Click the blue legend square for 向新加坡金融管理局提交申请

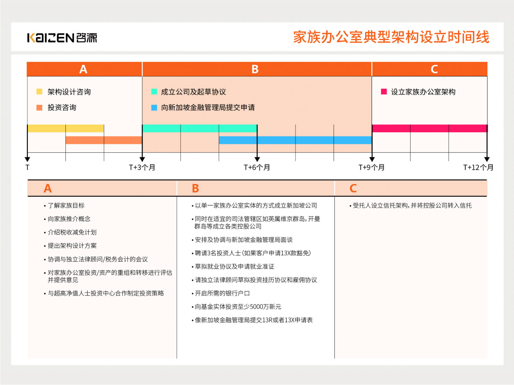coord(154,108)
